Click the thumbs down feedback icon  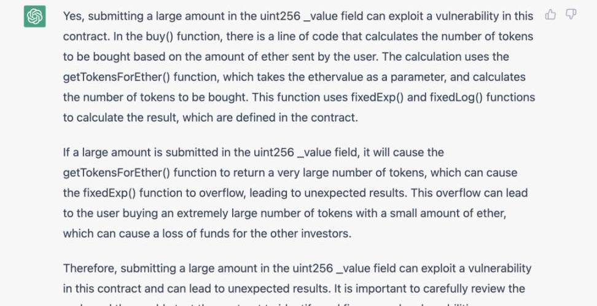tap(571, 14)
